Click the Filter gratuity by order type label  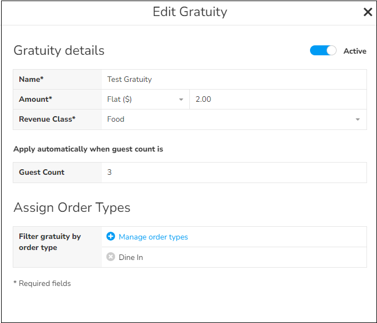click(50, 242)
